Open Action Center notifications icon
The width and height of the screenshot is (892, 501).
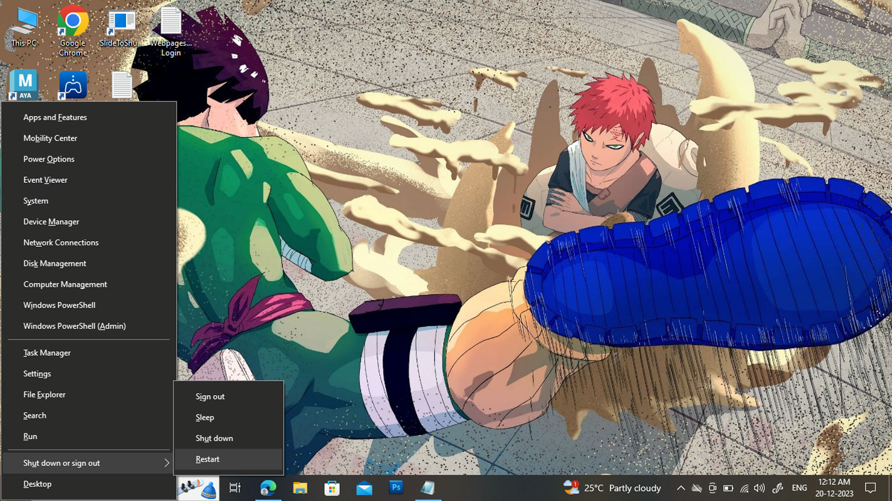point(870,488)
